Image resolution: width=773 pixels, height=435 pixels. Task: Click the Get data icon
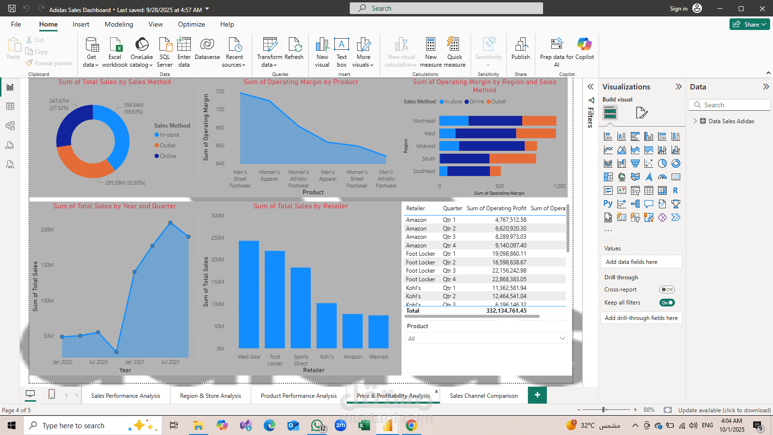(x=91, y=45)
